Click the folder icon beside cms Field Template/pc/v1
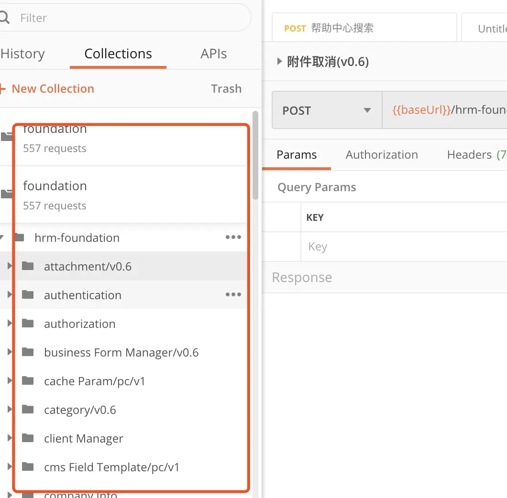 click(x=28, y=467)
